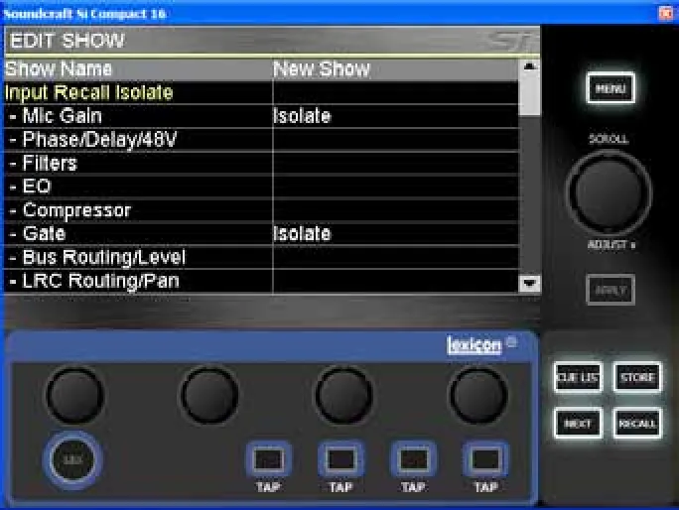
Task: Select the EQ row
Action: 261,187
